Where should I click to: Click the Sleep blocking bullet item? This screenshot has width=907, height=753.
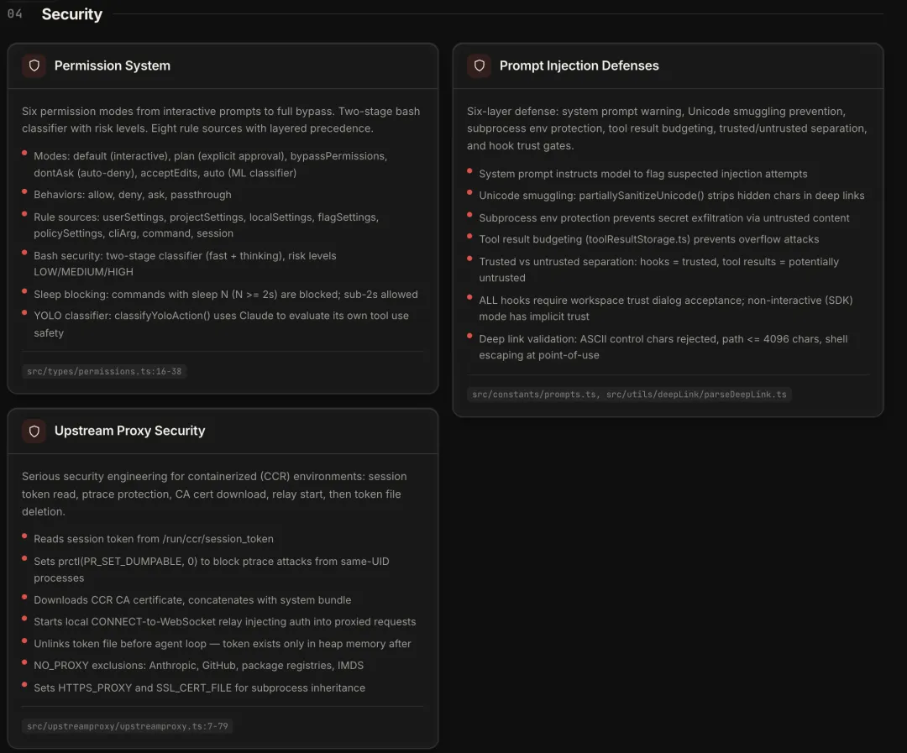[x=225, y=295]
